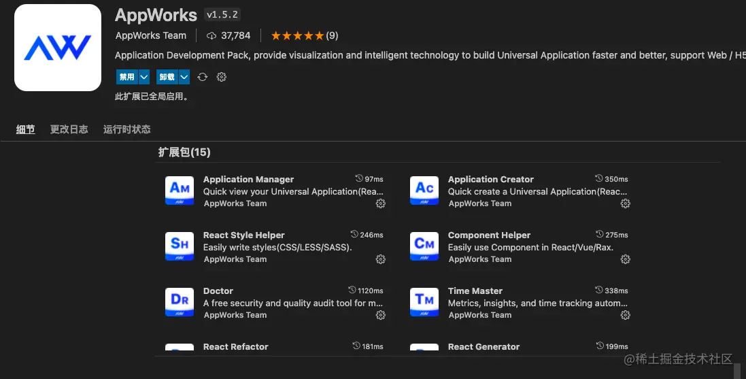The height and width of the screenshot is (379, 746).
Task: Switch to the 运行时状态 tab
Action: point(126,129)
